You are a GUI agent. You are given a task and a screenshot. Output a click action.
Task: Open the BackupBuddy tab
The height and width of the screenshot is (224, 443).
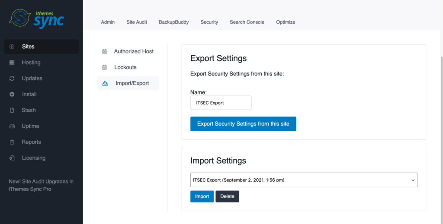point(173,22)
